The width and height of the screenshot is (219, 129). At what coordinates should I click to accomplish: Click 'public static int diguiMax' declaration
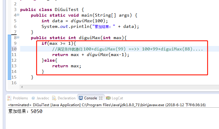[x=79, y=38]
